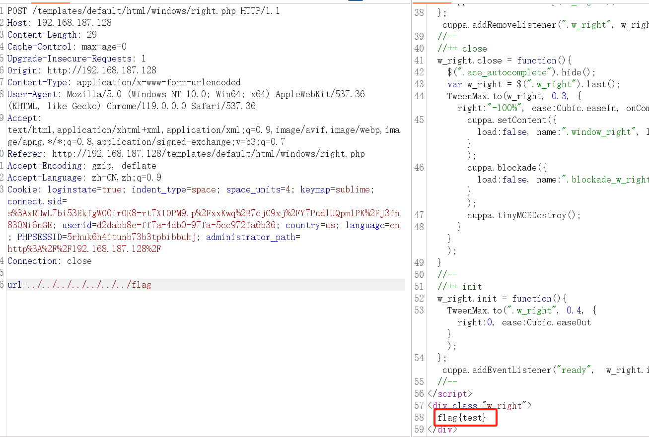Select the PHPSESSID cookie value
Viewport: 649px width, 437px height.
click(132, 237)
